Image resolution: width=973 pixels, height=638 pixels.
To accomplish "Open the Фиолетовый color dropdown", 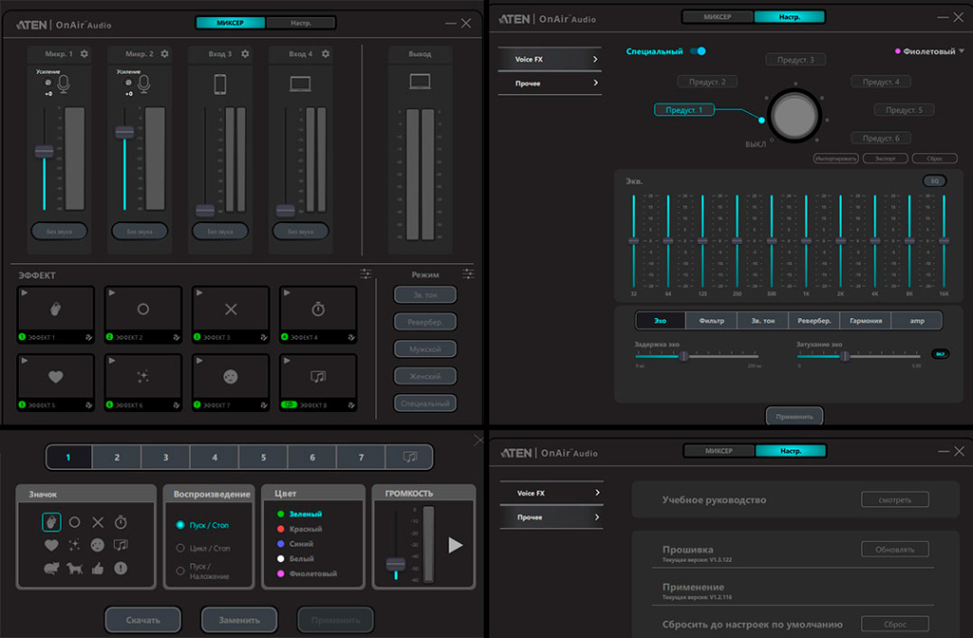I will (929, 51).
